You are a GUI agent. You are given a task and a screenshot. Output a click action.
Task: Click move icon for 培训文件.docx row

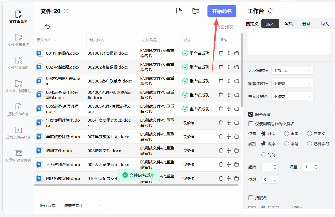pos(229,151)
